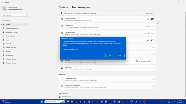Click the shield icon for Control antivirus behavior
The height and width of the screenshot is (104, 186).
coord(62,86)
